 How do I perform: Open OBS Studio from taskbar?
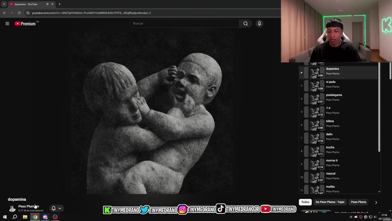(x=55, y=217)
